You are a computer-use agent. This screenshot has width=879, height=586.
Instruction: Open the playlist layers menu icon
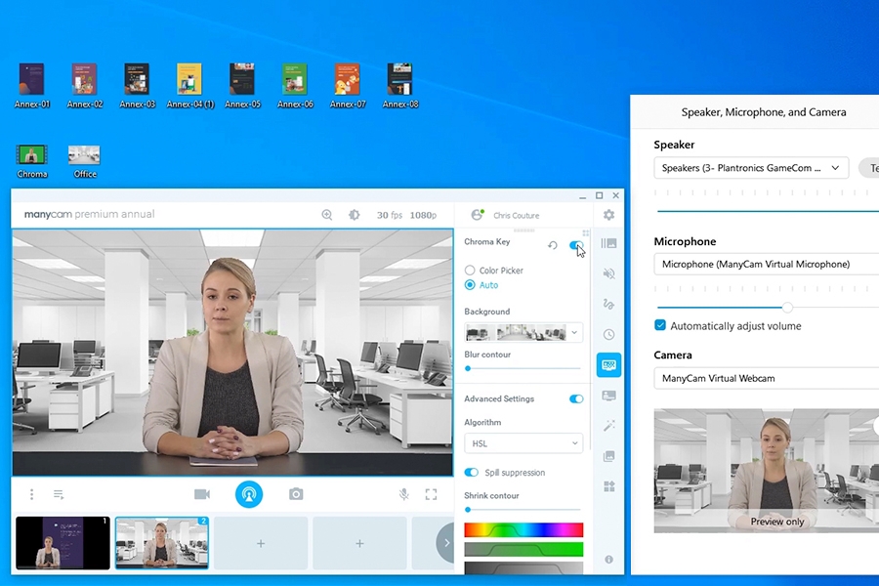click(x=59, y=494)
